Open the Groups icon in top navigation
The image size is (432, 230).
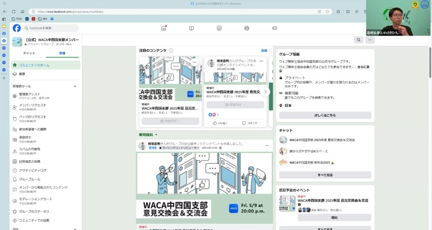(247, 28)
